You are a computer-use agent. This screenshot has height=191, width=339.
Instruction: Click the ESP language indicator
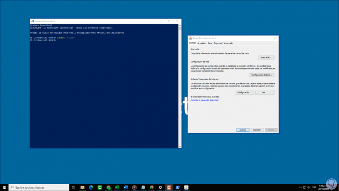pyautogui.click(x=314, y=187)
